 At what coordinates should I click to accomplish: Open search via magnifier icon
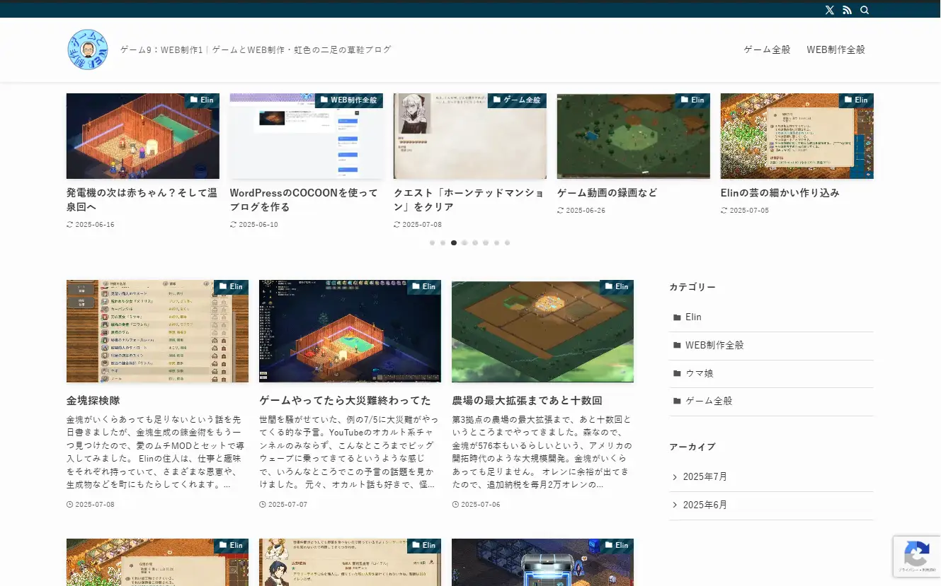pyautogui.click(x=865, y=10)
